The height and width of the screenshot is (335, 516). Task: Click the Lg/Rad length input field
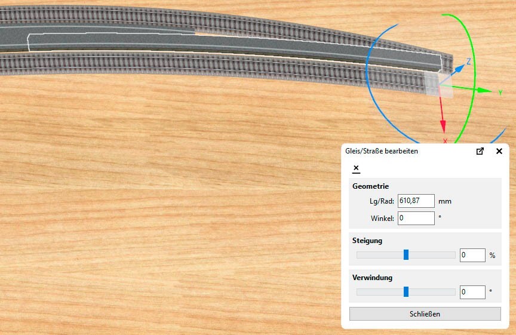tap(416, 201)
